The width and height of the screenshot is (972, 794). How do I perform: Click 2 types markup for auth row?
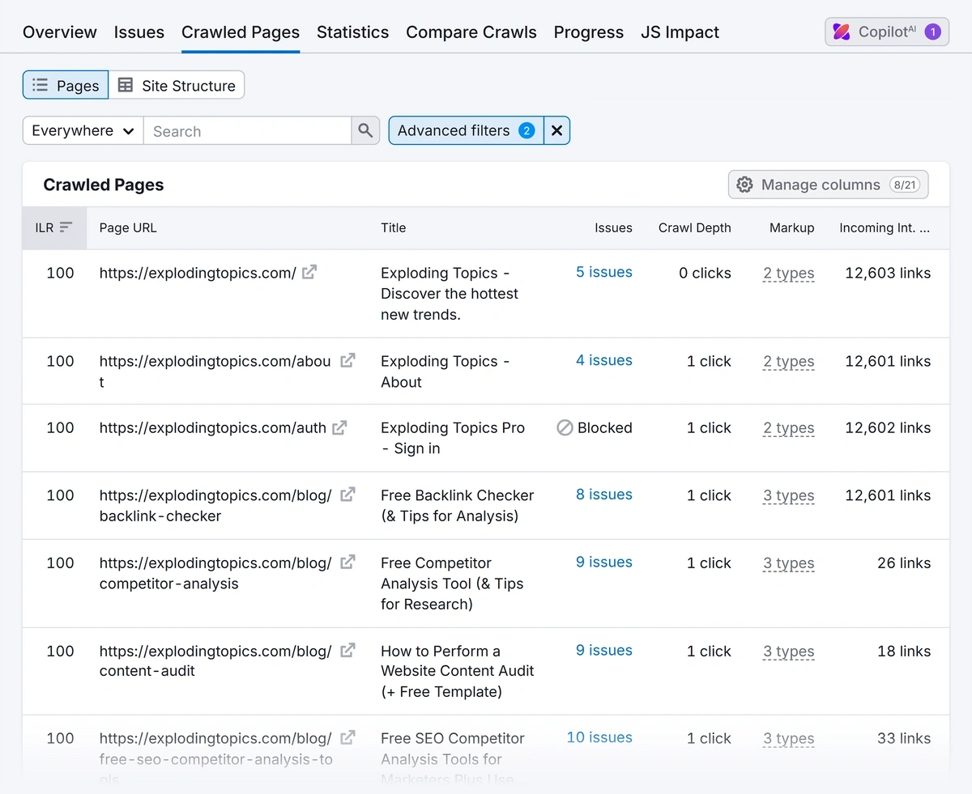pos(789,428)
